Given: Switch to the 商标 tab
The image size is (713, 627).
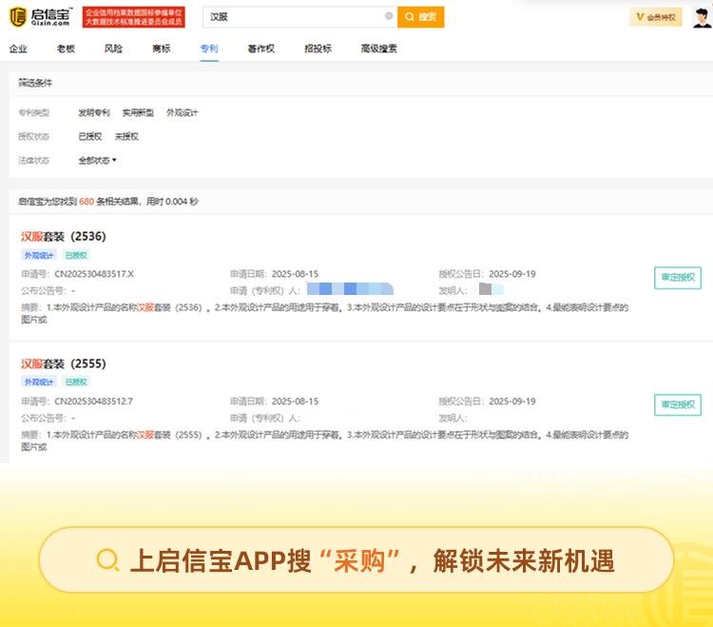Looking at the screenshot, I should coord(161,49).
